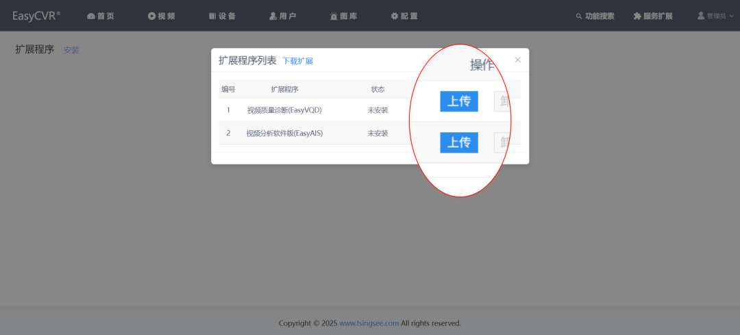Click the alarm icon beside 图库
Image resolution: width=740 pixels, height=335 pixels.
pos(334,16)
